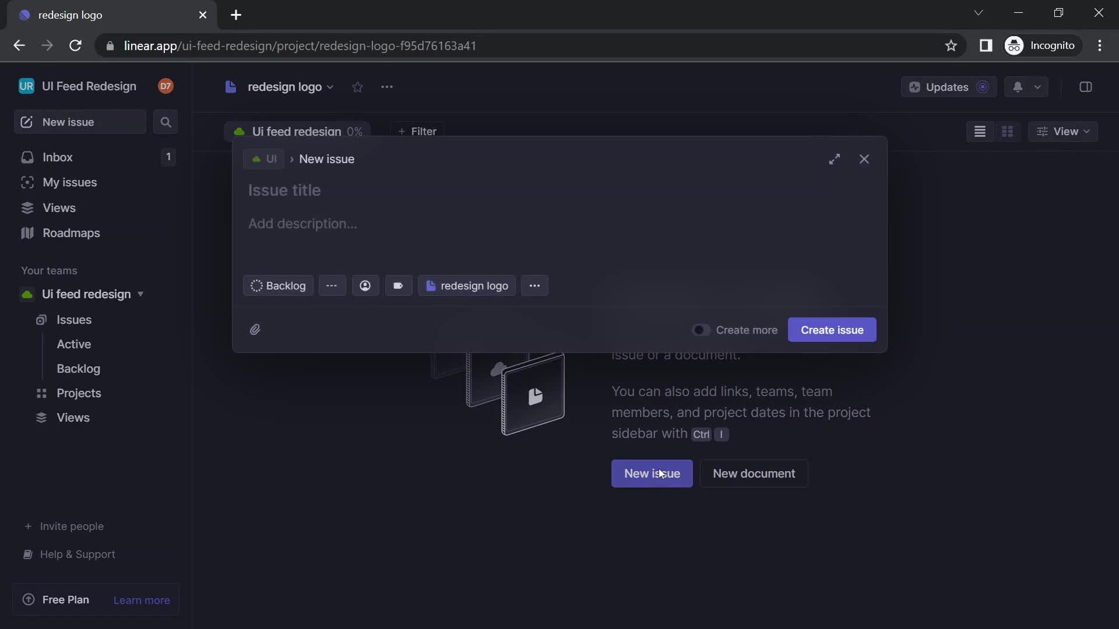Toggle the sidebar collapse button
This screenshot has height=629, width=1119.
[1086, 86]
